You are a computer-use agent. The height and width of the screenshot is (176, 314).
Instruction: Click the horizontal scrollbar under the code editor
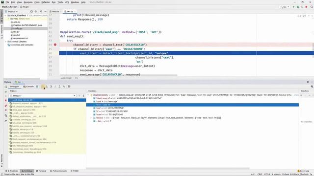coord(118,75)
